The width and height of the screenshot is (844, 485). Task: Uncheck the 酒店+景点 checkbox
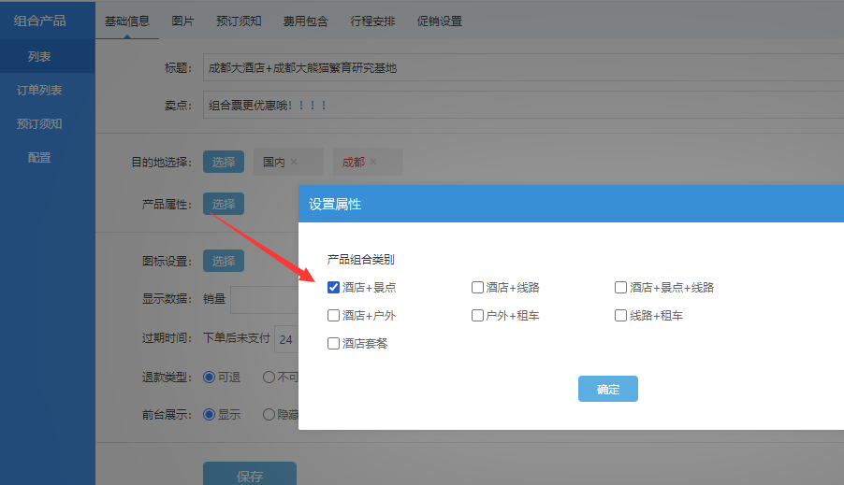point(334,288)
